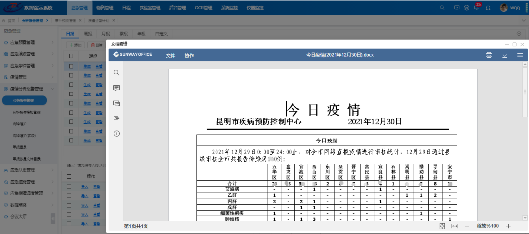Download the docx file with the arrow icon
529x234 pixels.
(x=505, y=55)
